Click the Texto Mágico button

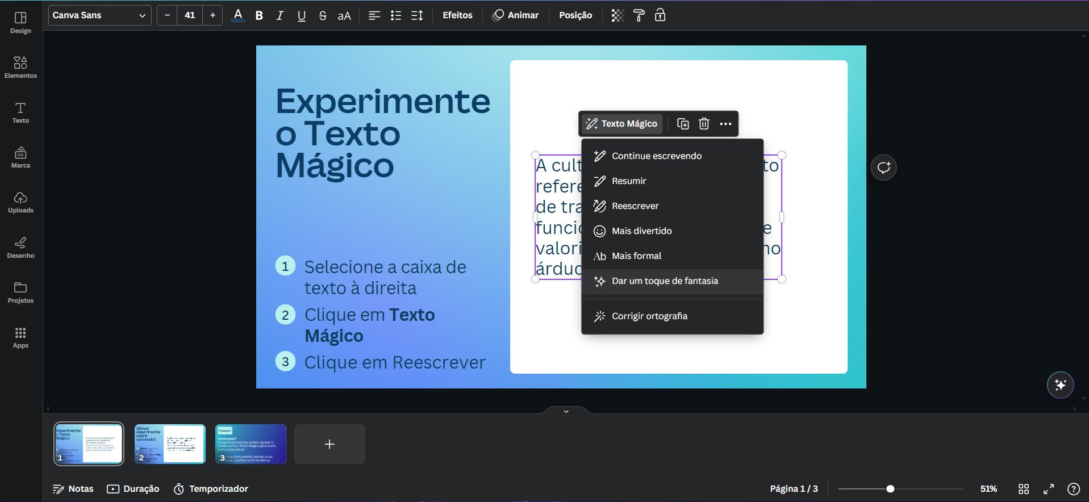(x=622, y=124)
